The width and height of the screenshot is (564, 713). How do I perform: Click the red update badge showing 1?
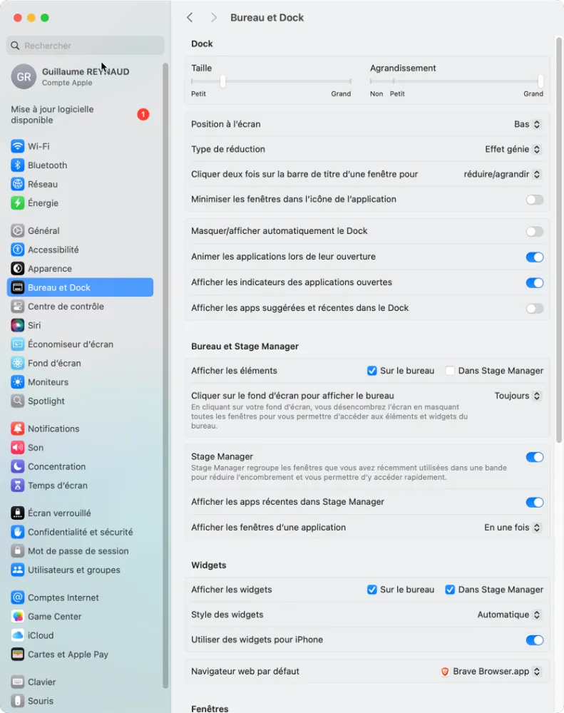143,114
